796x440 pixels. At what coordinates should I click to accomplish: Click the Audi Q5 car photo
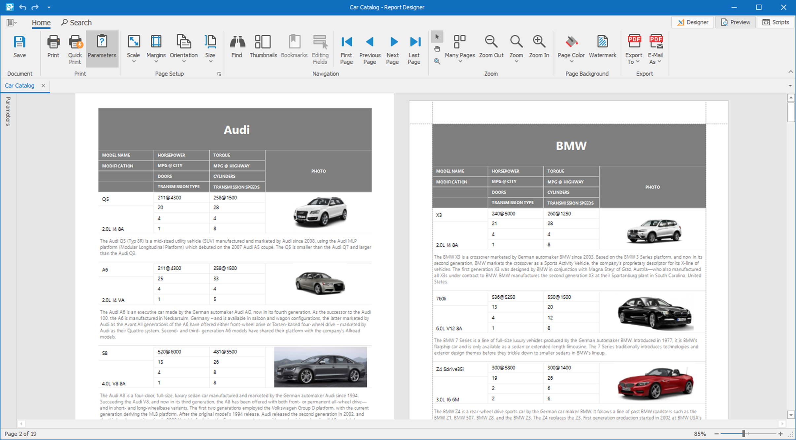point(320,212)
